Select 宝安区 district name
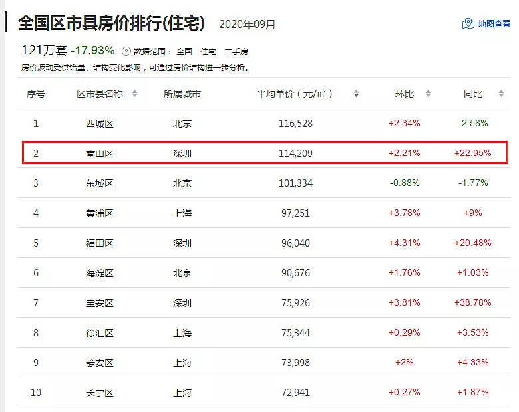 click(100, 303)
